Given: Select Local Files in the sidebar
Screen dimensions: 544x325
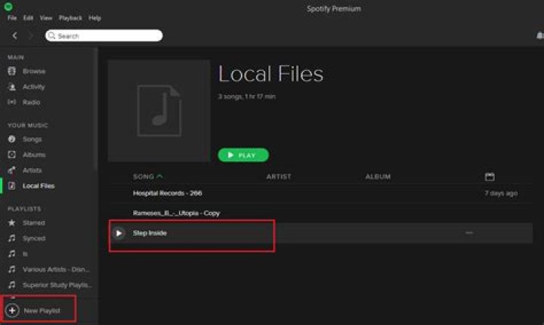Looking at the screenshot, I should [x=39, y=185].
